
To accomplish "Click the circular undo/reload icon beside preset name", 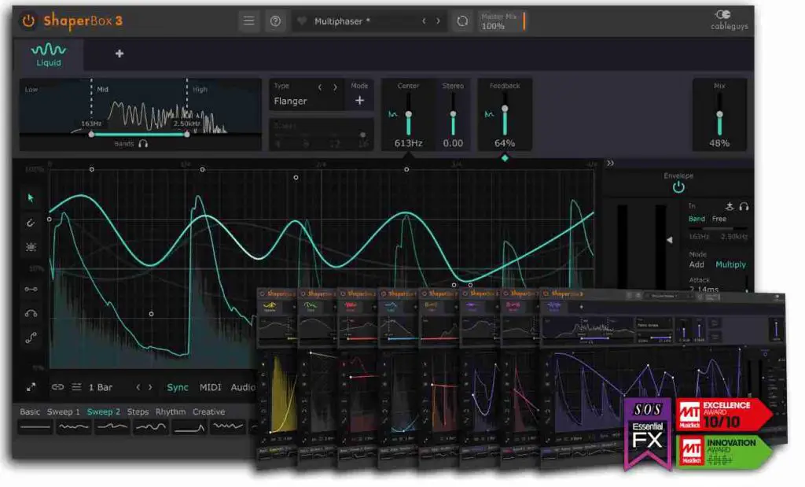I will [462, 21].
